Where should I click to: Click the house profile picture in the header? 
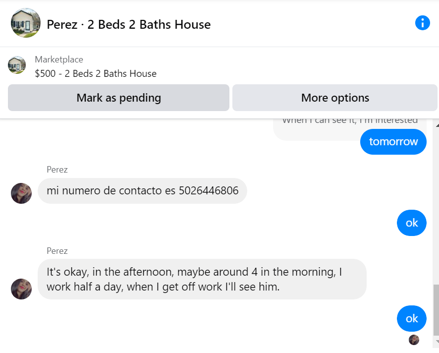(26, 23)
